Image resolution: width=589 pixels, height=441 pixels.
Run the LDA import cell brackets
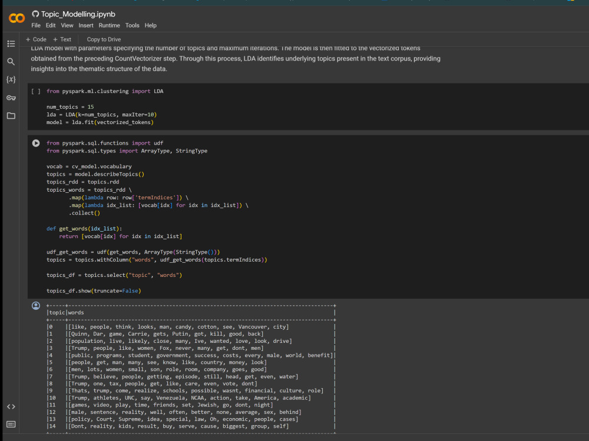click(36, 91)
